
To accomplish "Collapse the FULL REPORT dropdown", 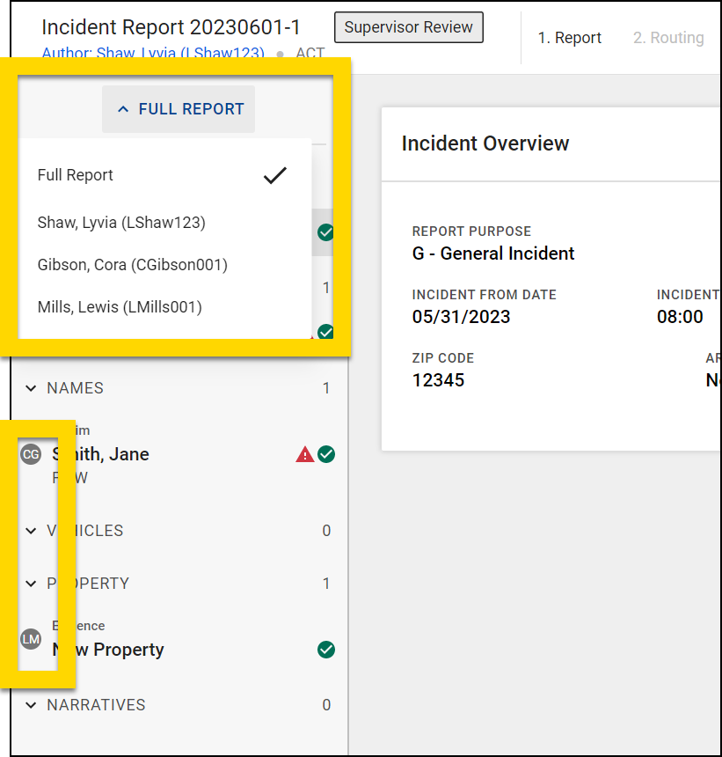I will click(x=179, y=108).
